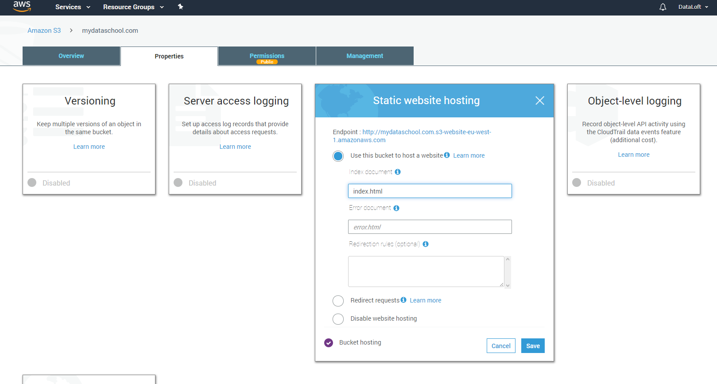717x384 pixels.
Task: Open the Object-level logging card
Action: tap(634, 139)
